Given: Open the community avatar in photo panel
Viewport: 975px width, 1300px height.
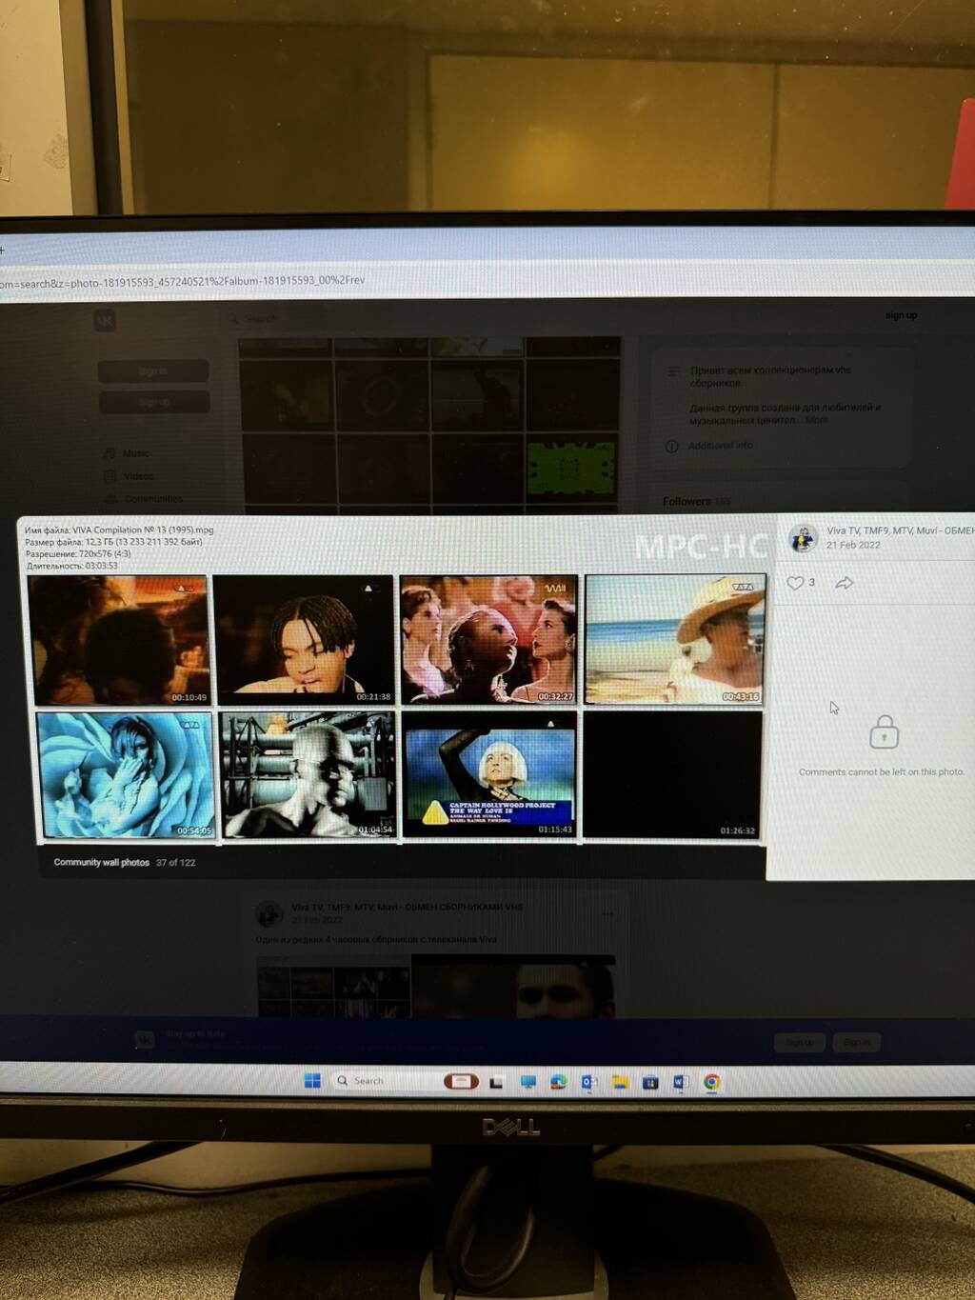Looking at the screenshot, I should click(x=803, y=538).
